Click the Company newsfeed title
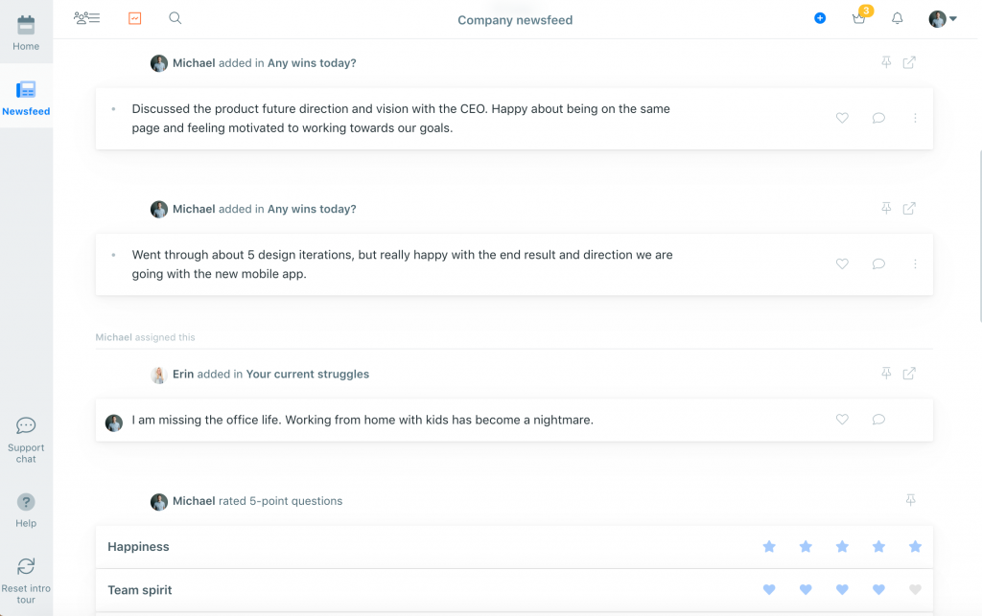The width and height of the screenshot is (982, 616). pyautogui.click(x=515, y=20)
